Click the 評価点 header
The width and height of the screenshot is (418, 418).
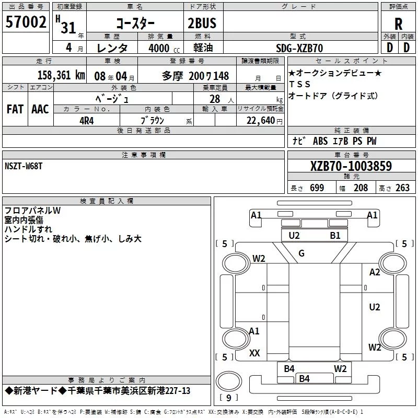[x=398, y=7]
